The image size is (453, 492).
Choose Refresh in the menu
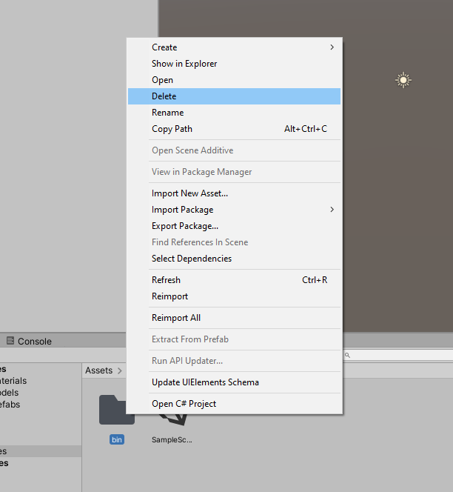coord(234,280)
